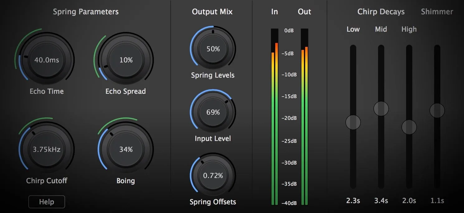Click the Spring Parameters section header

[x=86, y=11]
